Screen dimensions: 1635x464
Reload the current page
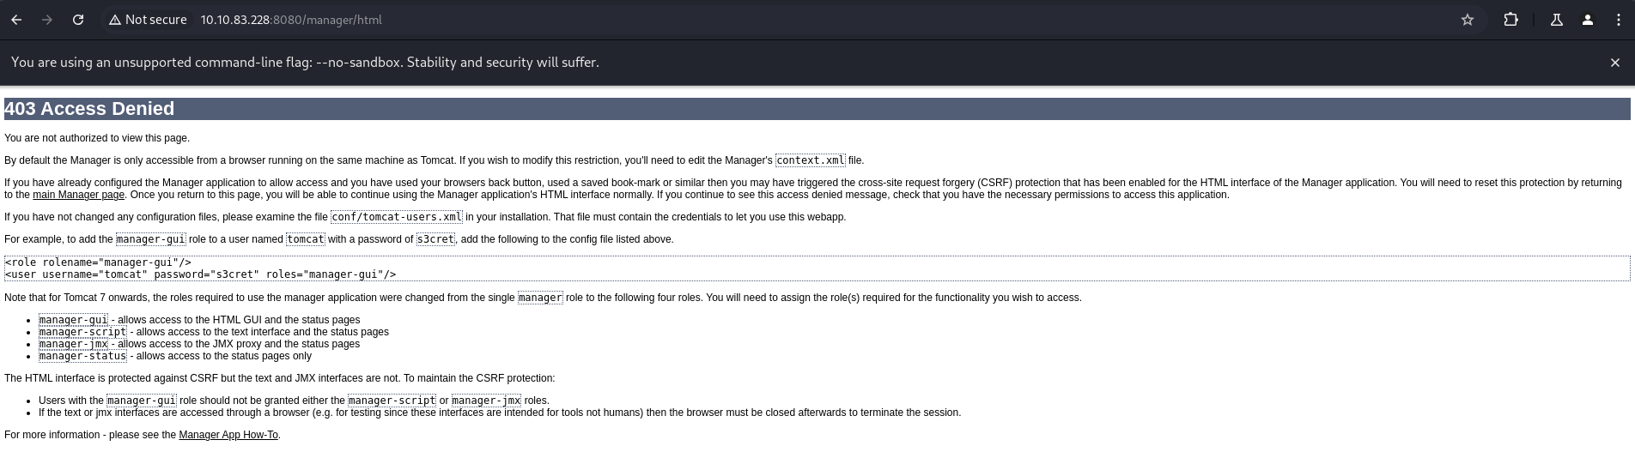[78, 20]
